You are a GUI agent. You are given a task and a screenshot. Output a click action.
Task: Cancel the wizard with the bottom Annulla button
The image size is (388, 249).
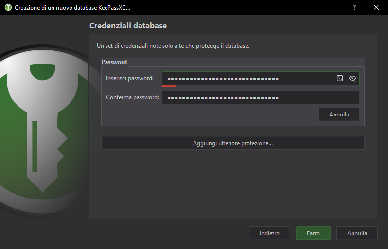pos(357,233)
